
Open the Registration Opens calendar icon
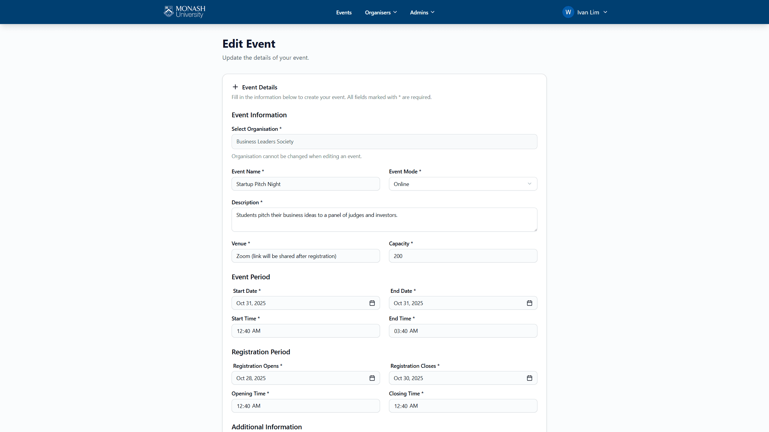pyautogui.click(x=372, y=378)
